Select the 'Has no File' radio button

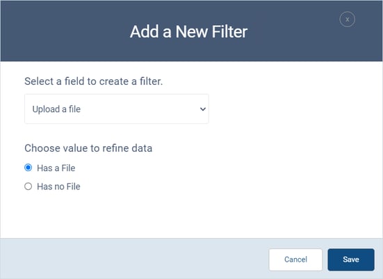point(28,186)
